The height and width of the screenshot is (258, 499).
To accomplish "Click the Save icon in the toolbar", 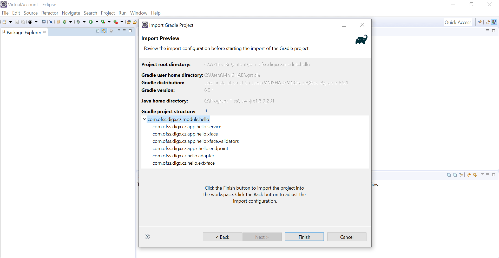I will click(x=17, y=22).
